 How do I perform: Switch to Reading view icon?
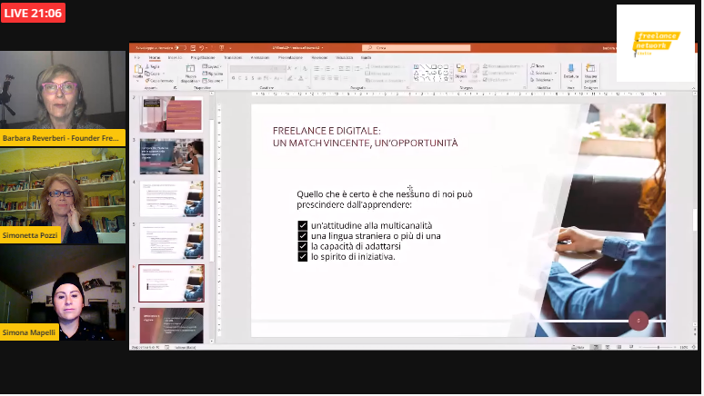point(619,347)
